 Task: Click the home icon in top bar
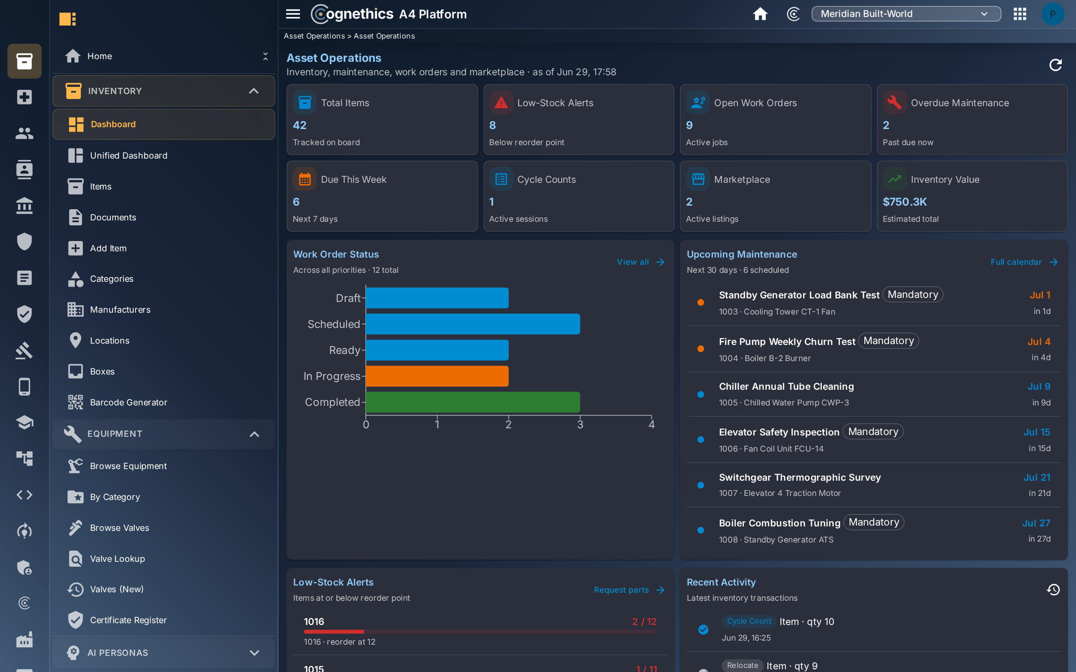760,14
